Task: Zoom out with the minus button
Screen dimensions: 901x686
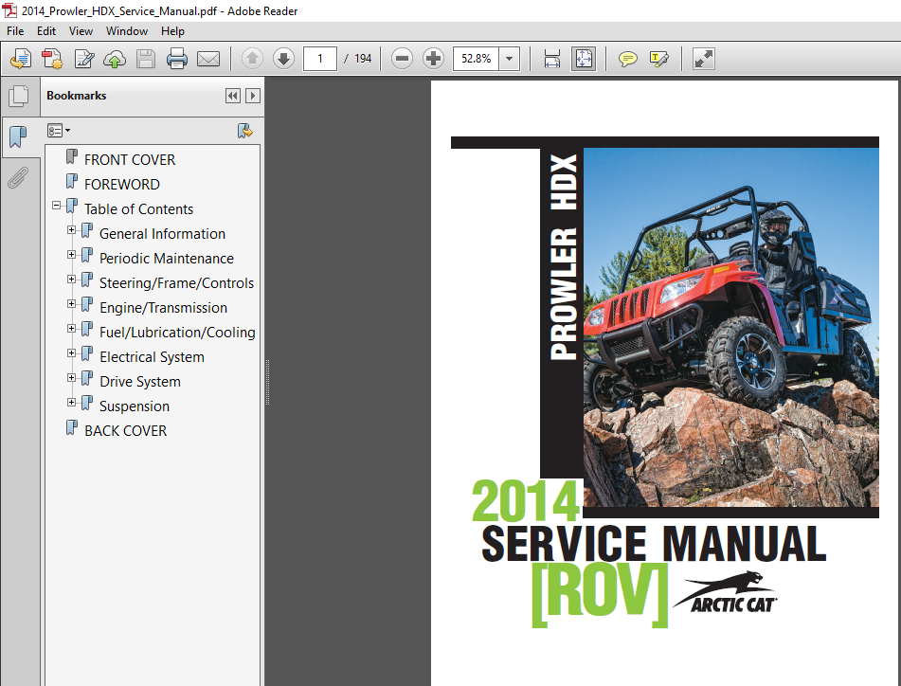Action: 403,59
